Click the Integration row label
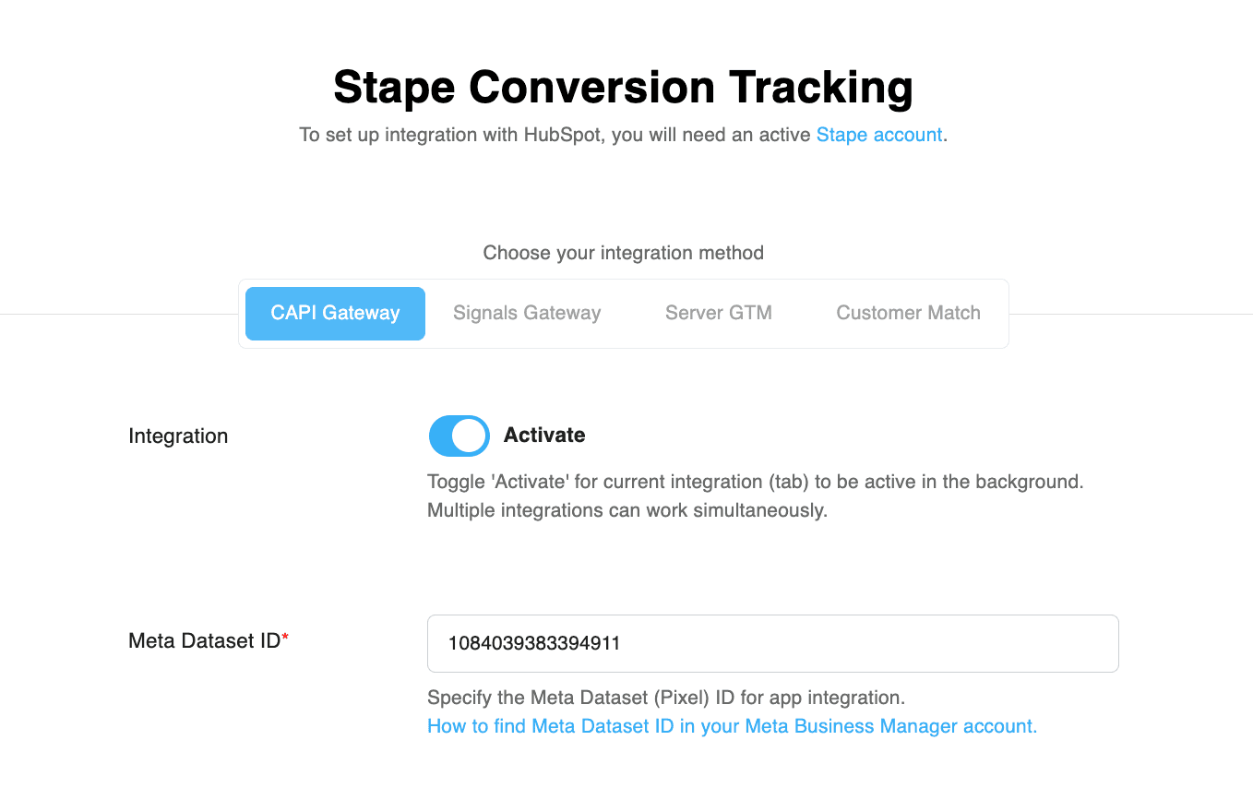The height and width of the screenshot is (812, 1253). 178,436
